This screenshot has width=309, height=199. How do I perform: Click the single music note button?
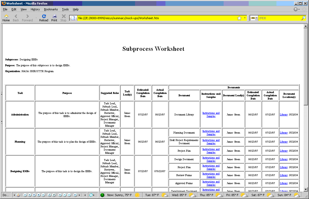pyautogui.click(x=49, y=195)
